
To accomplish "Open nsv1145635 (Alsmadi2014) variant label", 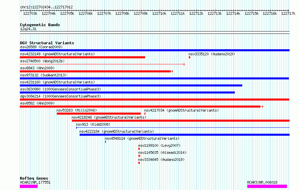I will [163, 152].
